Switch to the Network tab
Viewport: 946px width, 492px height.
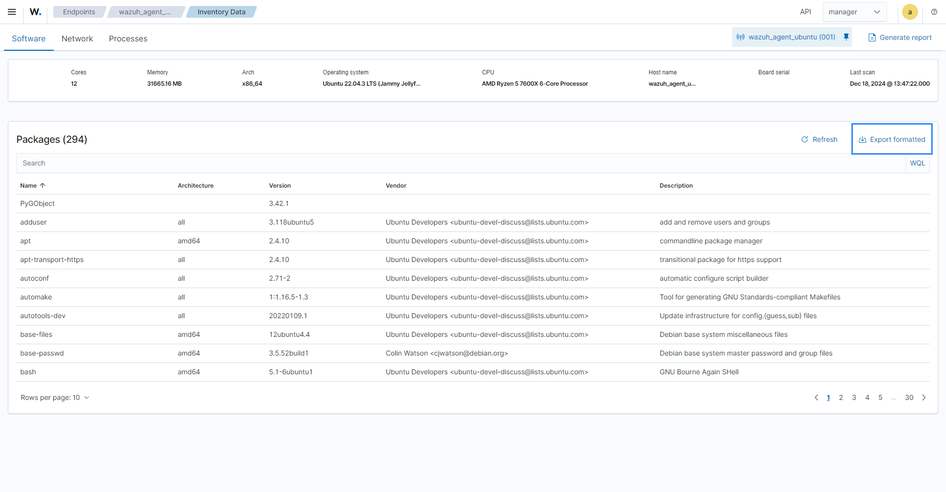pyautogui.click(x=77, y=38)
